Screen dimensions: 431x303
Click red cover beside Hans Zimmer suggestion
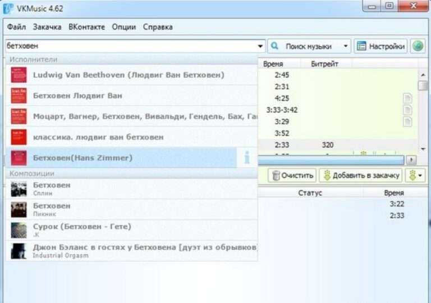[19, 158]
